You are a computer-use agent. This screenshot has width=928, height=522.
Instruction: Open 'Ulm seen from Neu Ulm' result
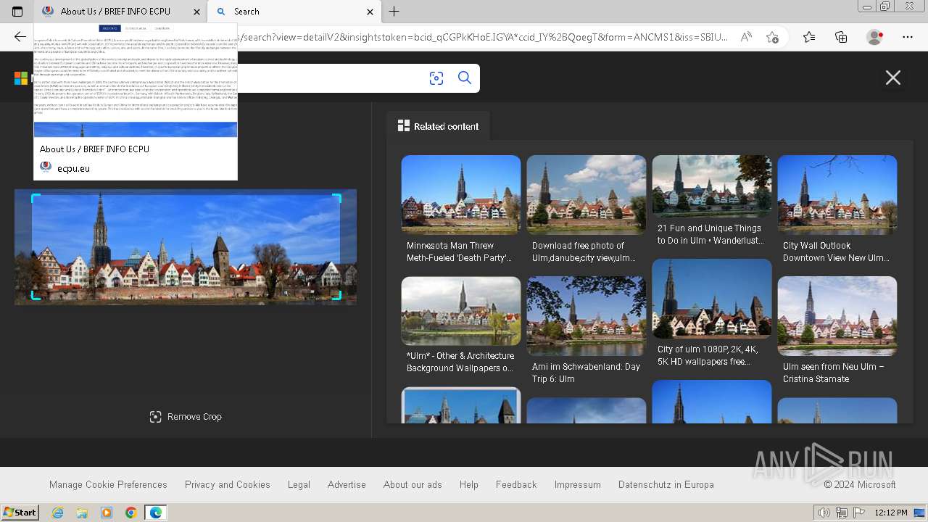click(x=837, y=316)
